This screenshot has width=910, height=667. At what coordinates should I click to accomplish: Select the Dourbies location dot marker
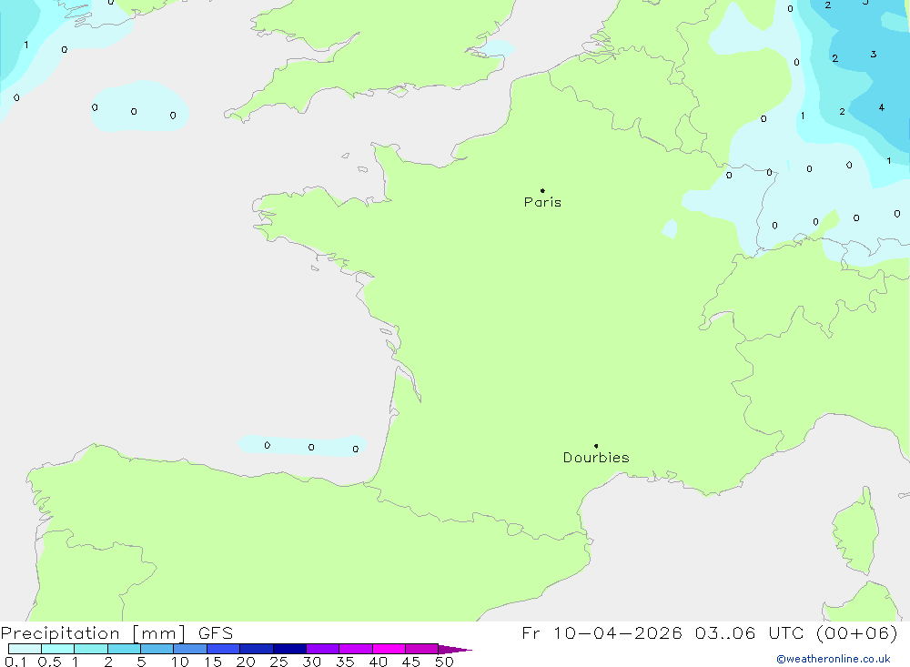click(x=596, y=446)
